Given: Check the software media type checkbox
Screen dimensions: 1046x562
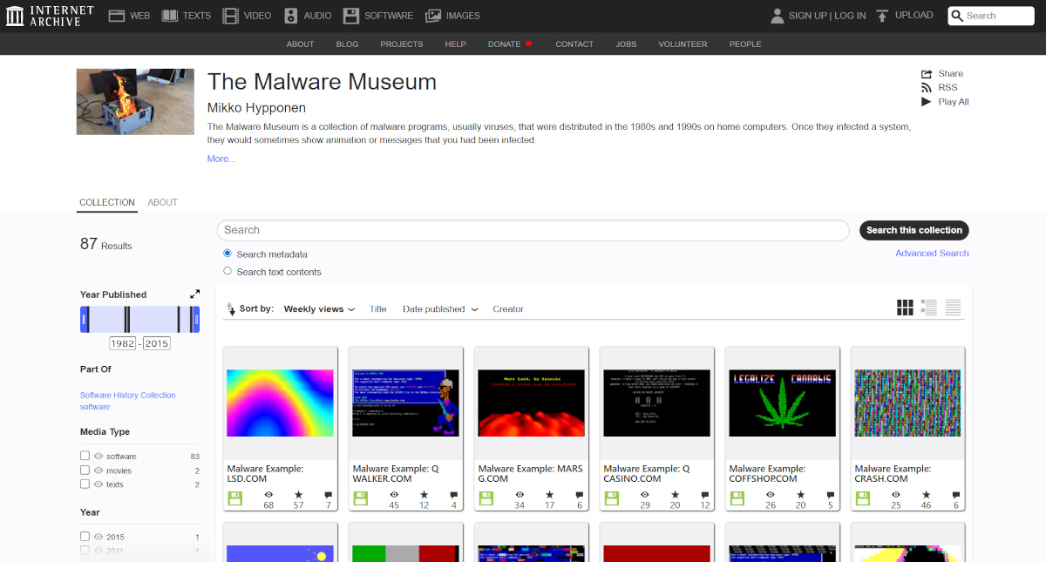Looking at the screenshot, I should [85, 456].
